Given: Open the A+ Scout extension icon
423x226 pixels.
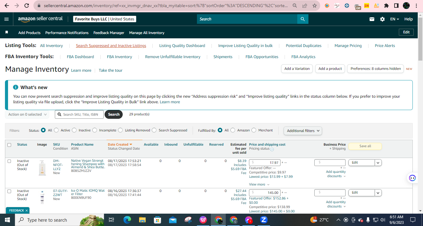Looking at the screenshot, I should point(377,6).
